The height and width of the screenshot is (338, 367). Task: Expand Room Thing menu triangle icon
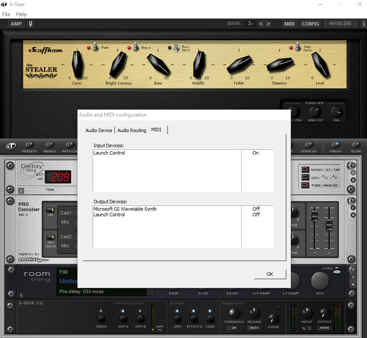pyautogui.click(x=353, y=270)
